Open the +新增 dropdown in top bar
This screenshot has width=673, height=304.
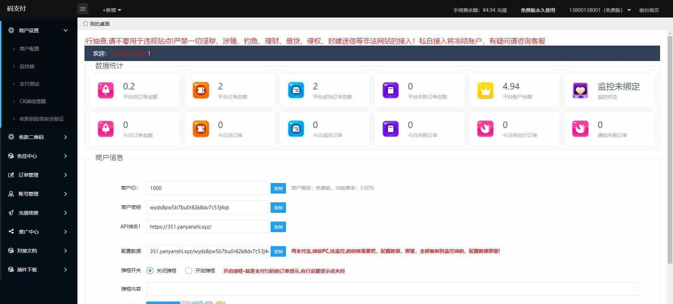(x=112, y=10)
